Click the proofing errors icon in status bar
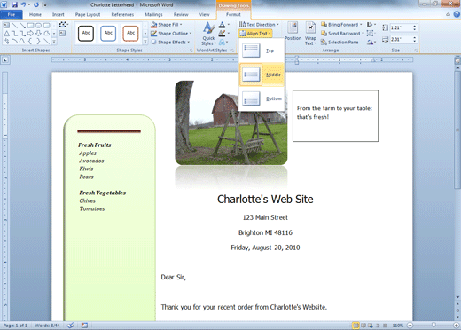 [x=70, y=326]
